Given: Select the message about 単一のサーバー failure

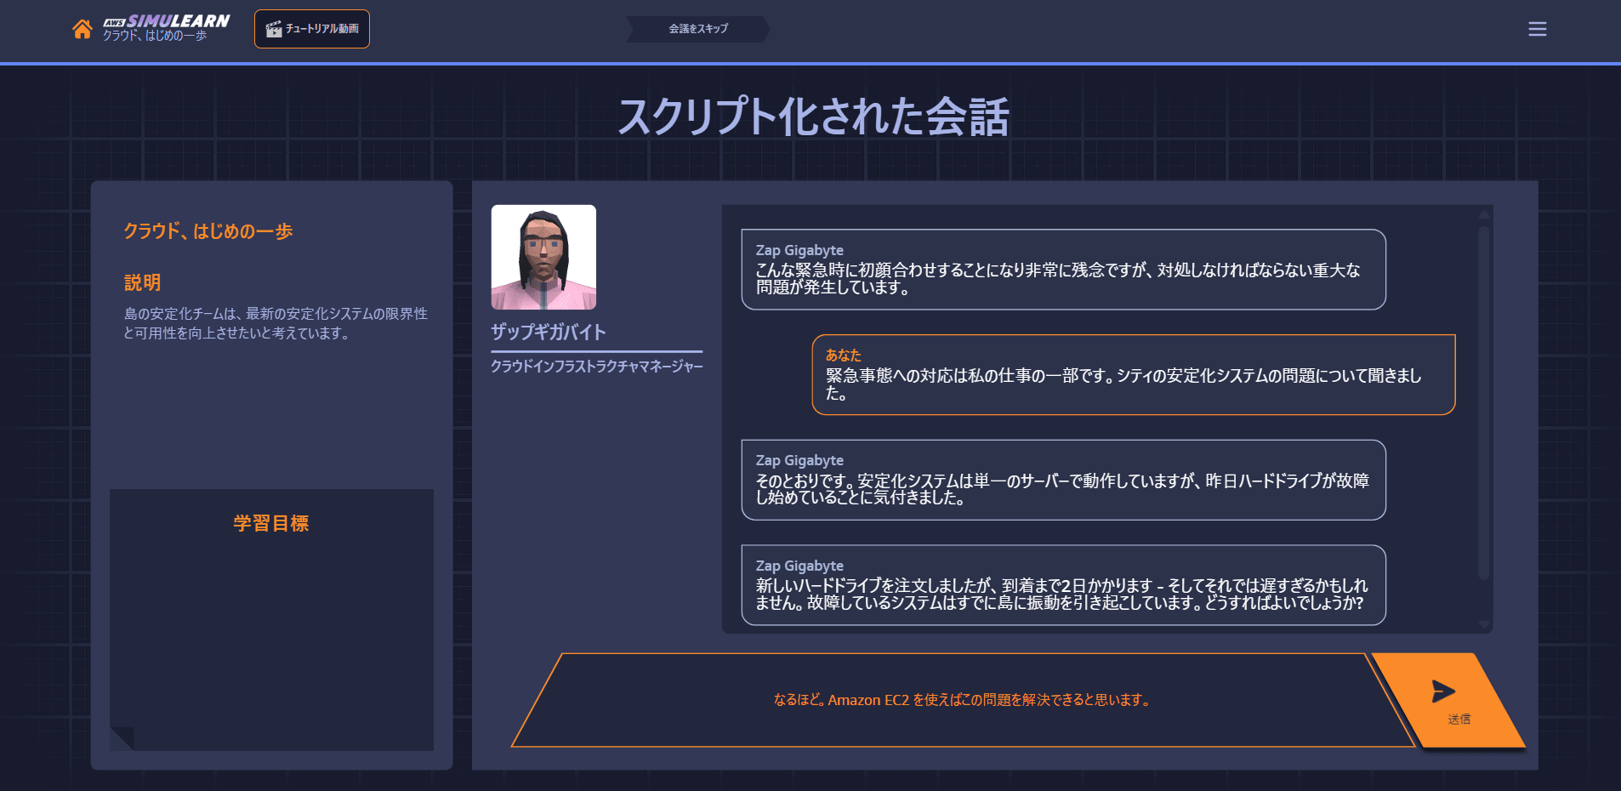Looking at the screenshot, I should 1063,480.
